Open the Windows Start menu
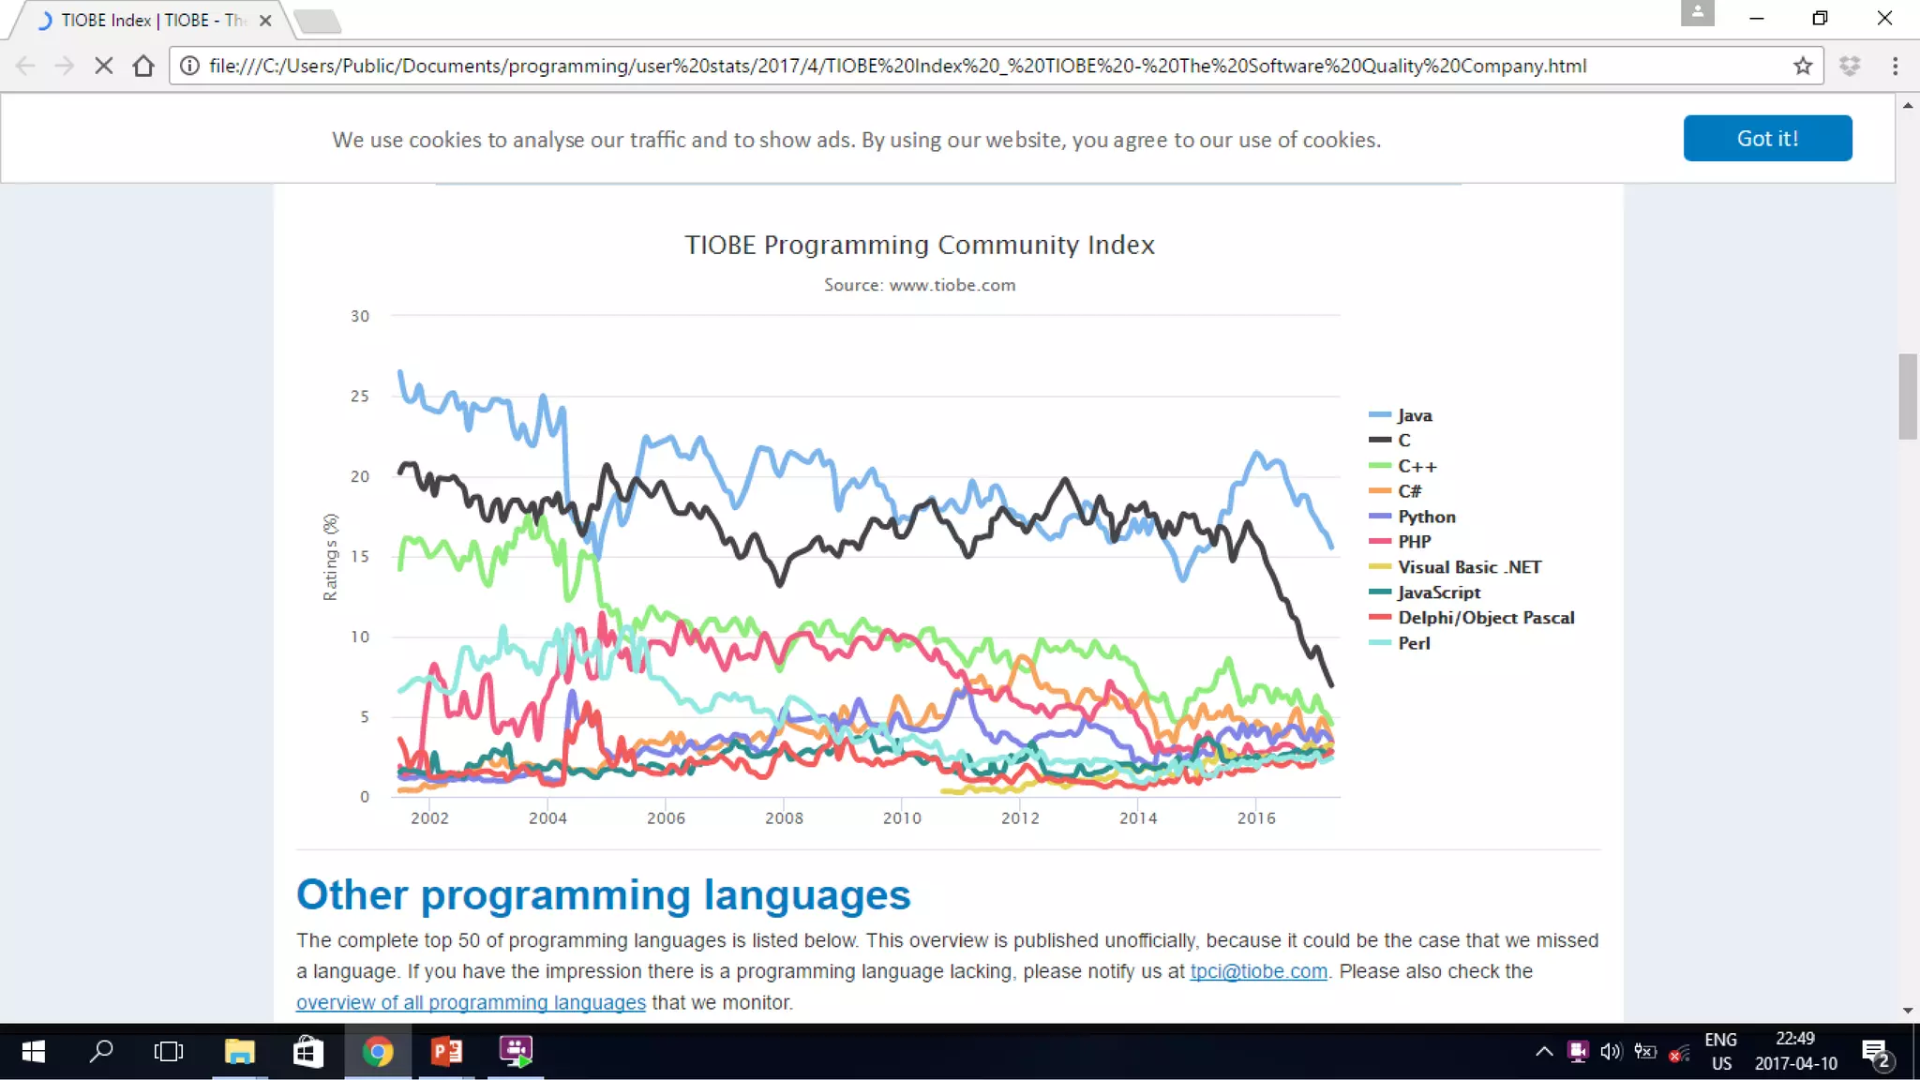The height and width of the screenshot is (1080, 1920). pyautogui.click(x=33, y=1052)
